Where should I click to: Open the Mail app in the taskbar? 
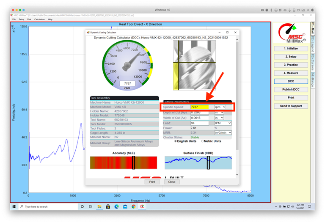click(x=125, y=206)
